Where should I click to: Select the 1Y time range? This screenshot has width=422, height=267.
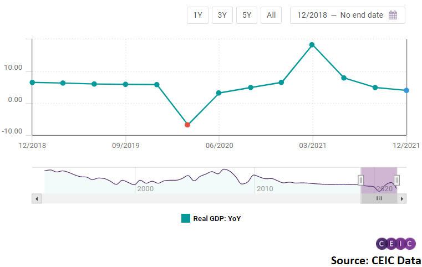(x=197, y=15)
